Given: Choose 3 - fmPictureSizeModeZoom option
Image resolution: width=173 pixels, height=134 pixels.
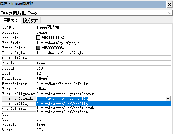Looking at the screenshot, I should tap(104, 112).
